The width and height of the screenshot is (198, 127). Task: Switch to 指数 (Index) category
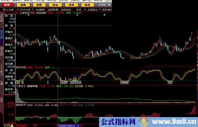pyautogui.click(x=39, y=5)
